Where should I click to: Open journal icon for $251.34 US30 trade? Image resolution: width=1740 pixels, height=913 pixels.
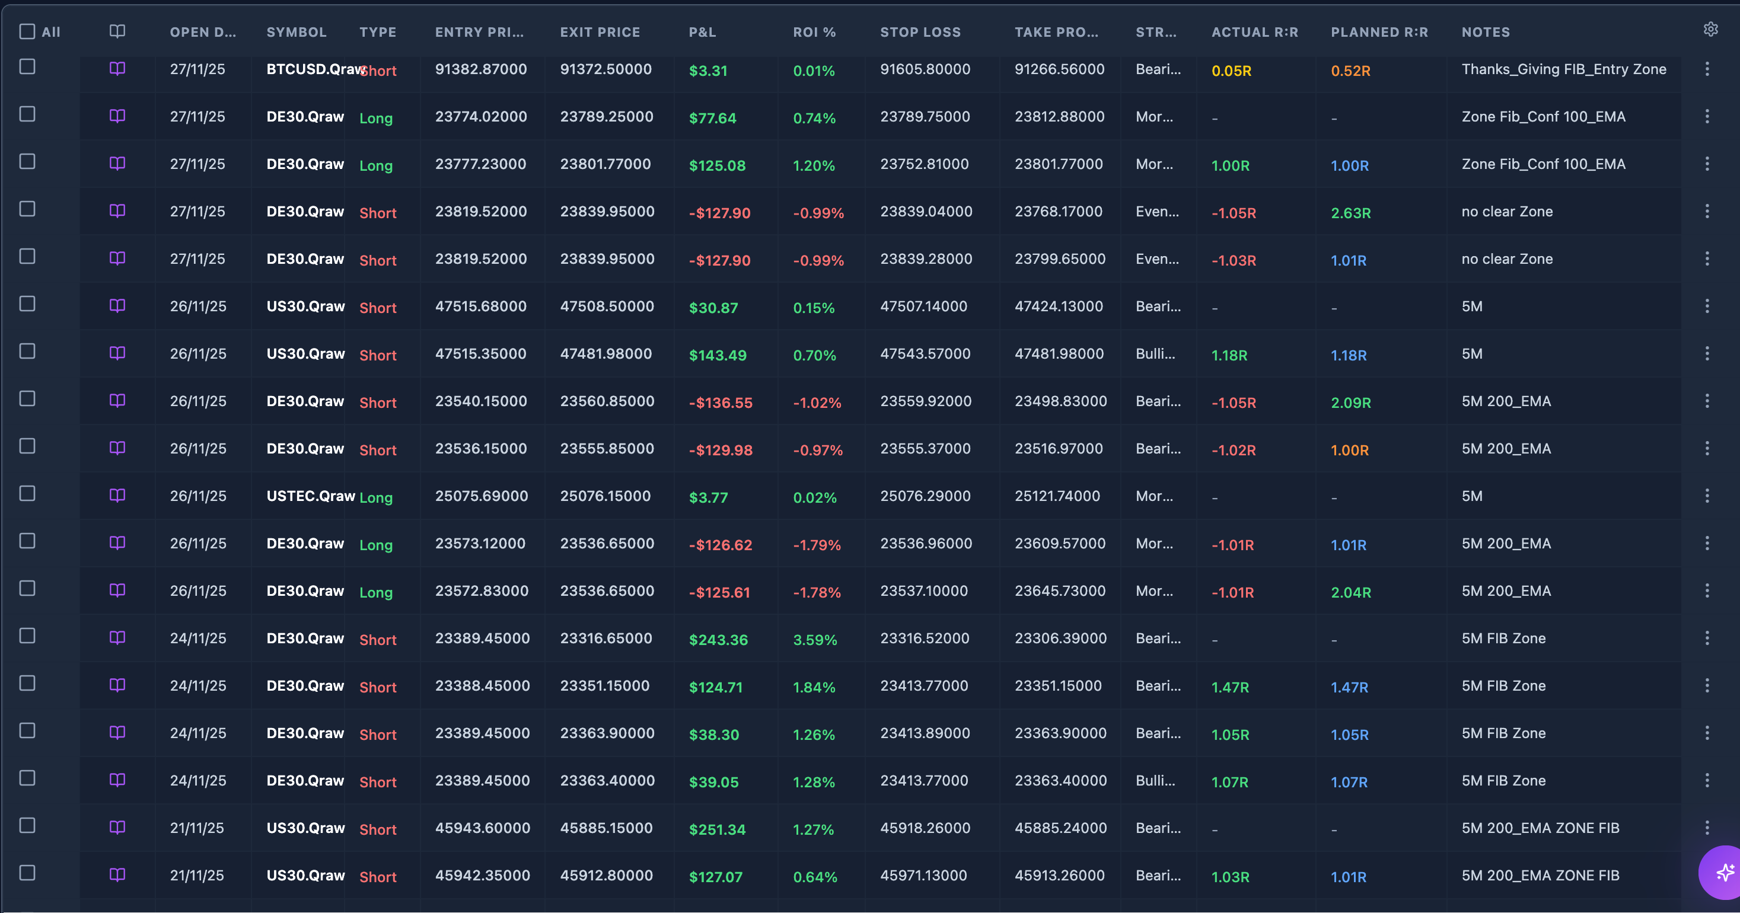(117, 827)
